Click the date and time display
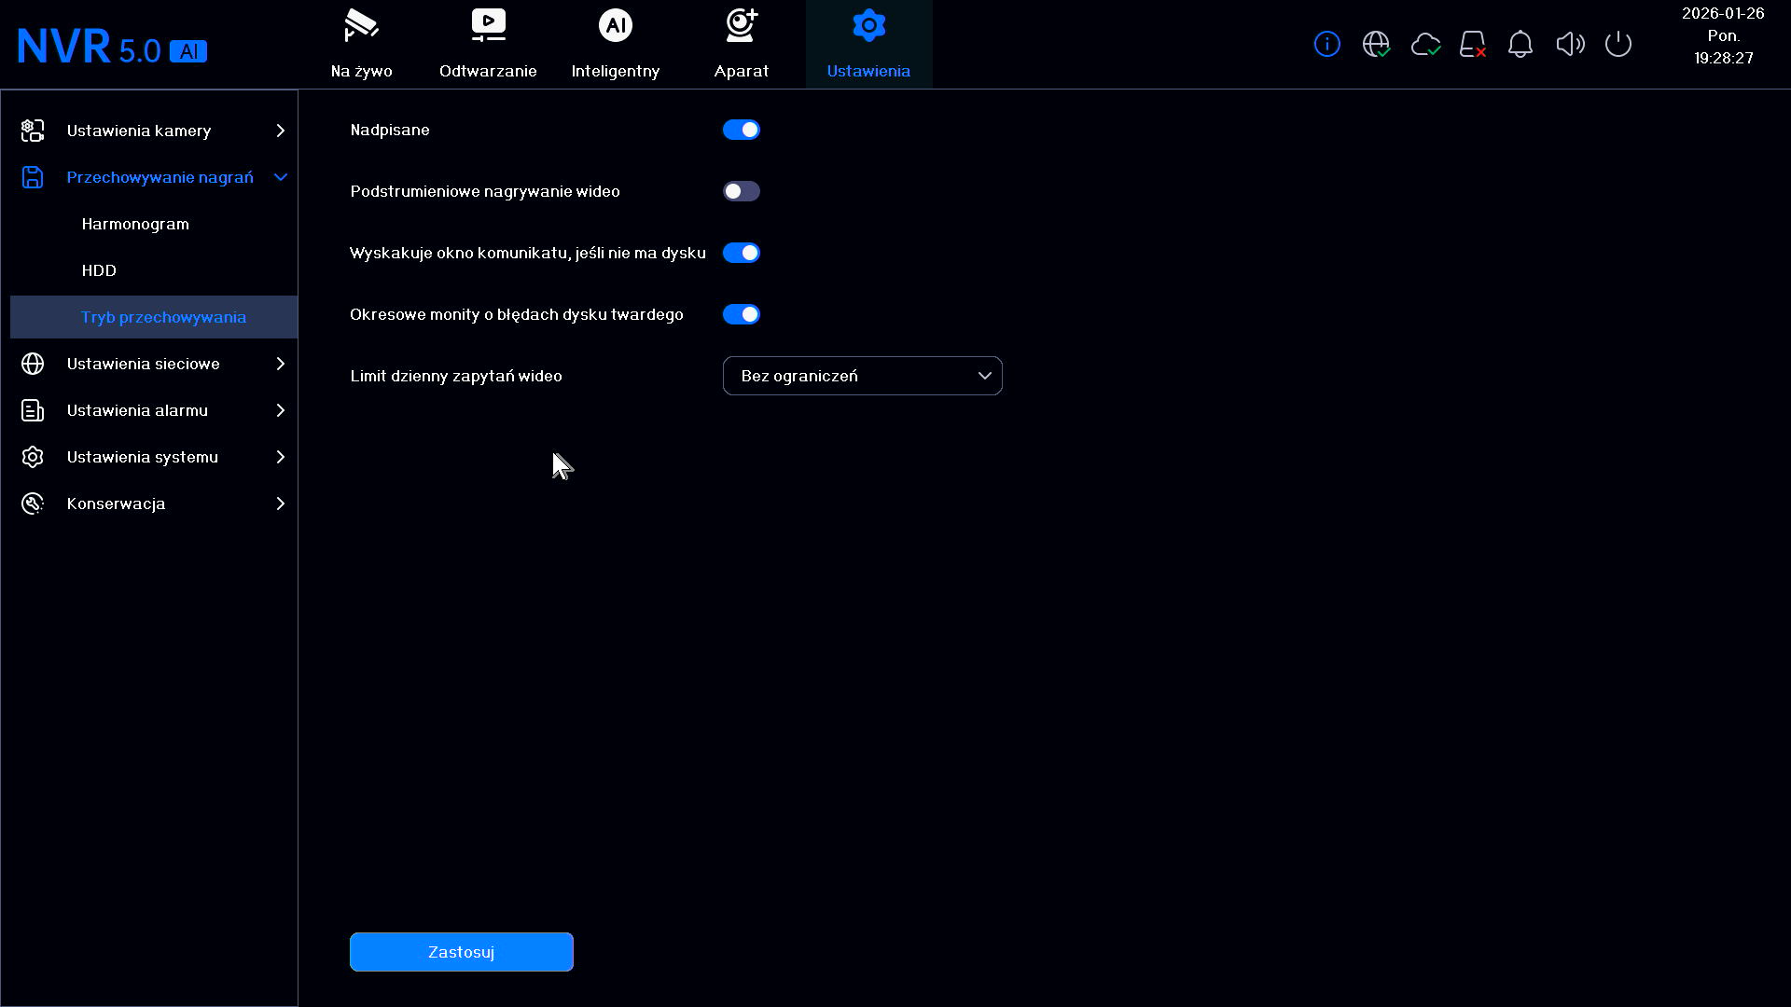Viewport: 1791px width, 1007px height. (1723, 35)
